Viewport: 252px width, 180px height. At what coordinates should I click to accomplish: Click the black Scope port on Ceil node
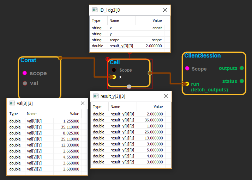point(114,70)
